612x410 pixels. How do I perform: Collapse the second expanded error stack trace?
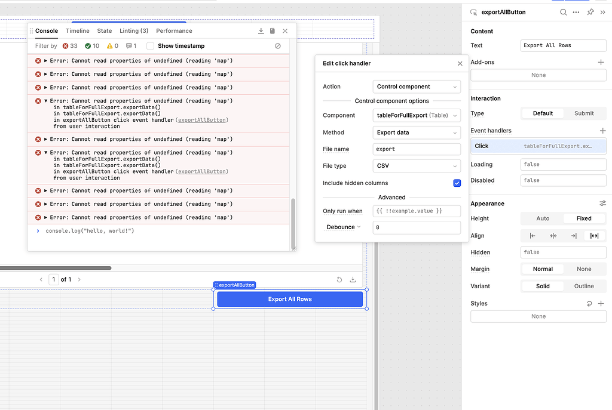coord(45,153)
